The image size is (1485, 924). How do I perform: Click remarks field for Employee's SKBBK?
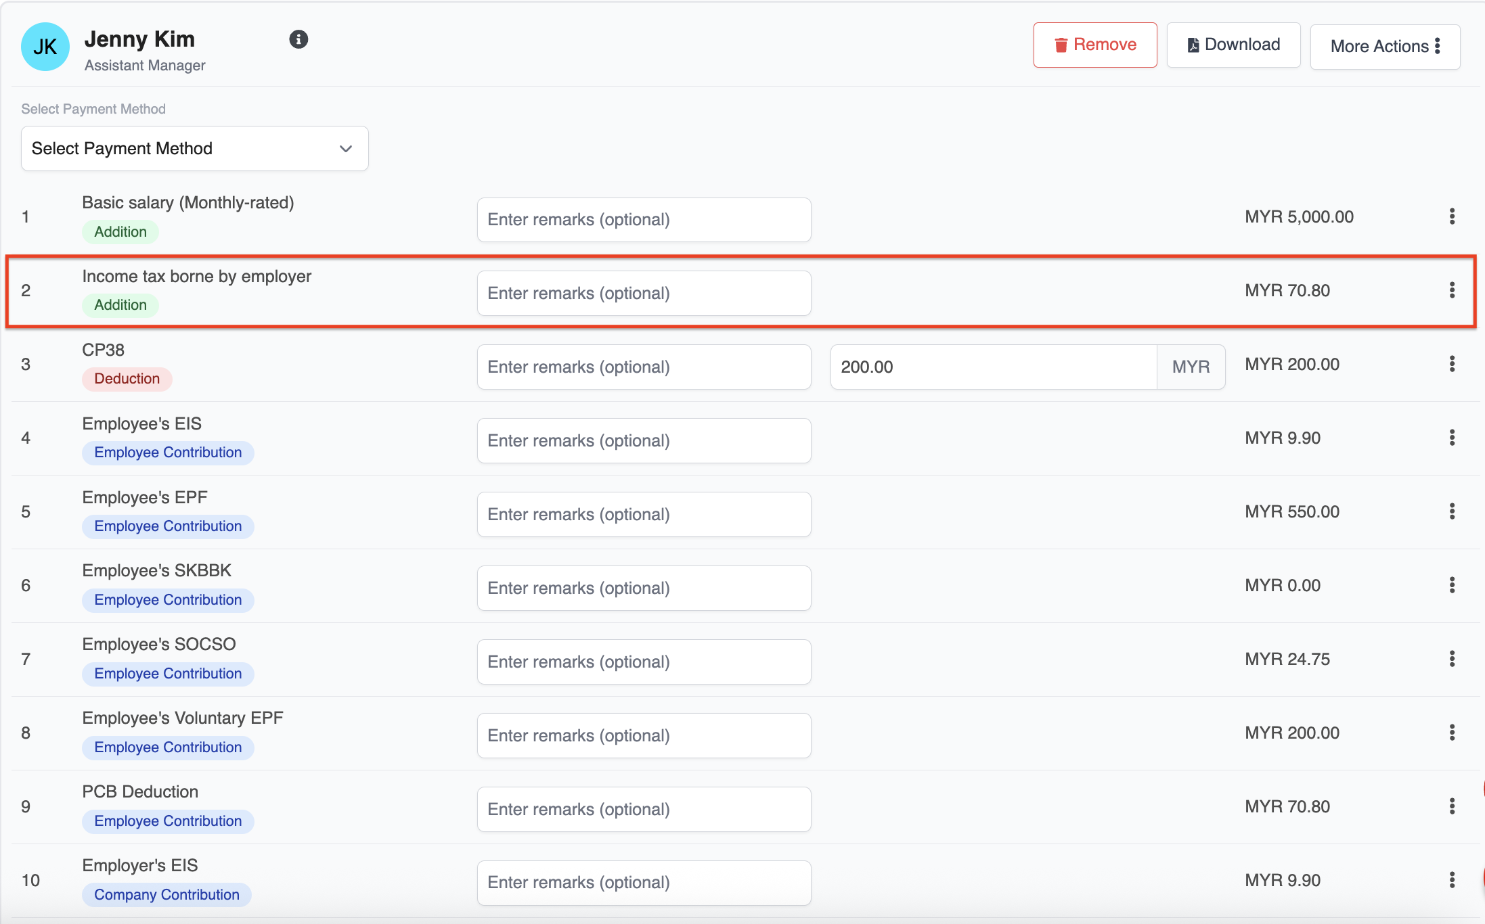(644, 588)
